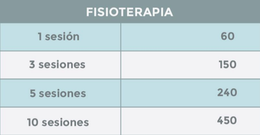Screen dimensions: 260x135
Task: Click the FISIOTERAPIA table header
Action: tap(130, 12)
